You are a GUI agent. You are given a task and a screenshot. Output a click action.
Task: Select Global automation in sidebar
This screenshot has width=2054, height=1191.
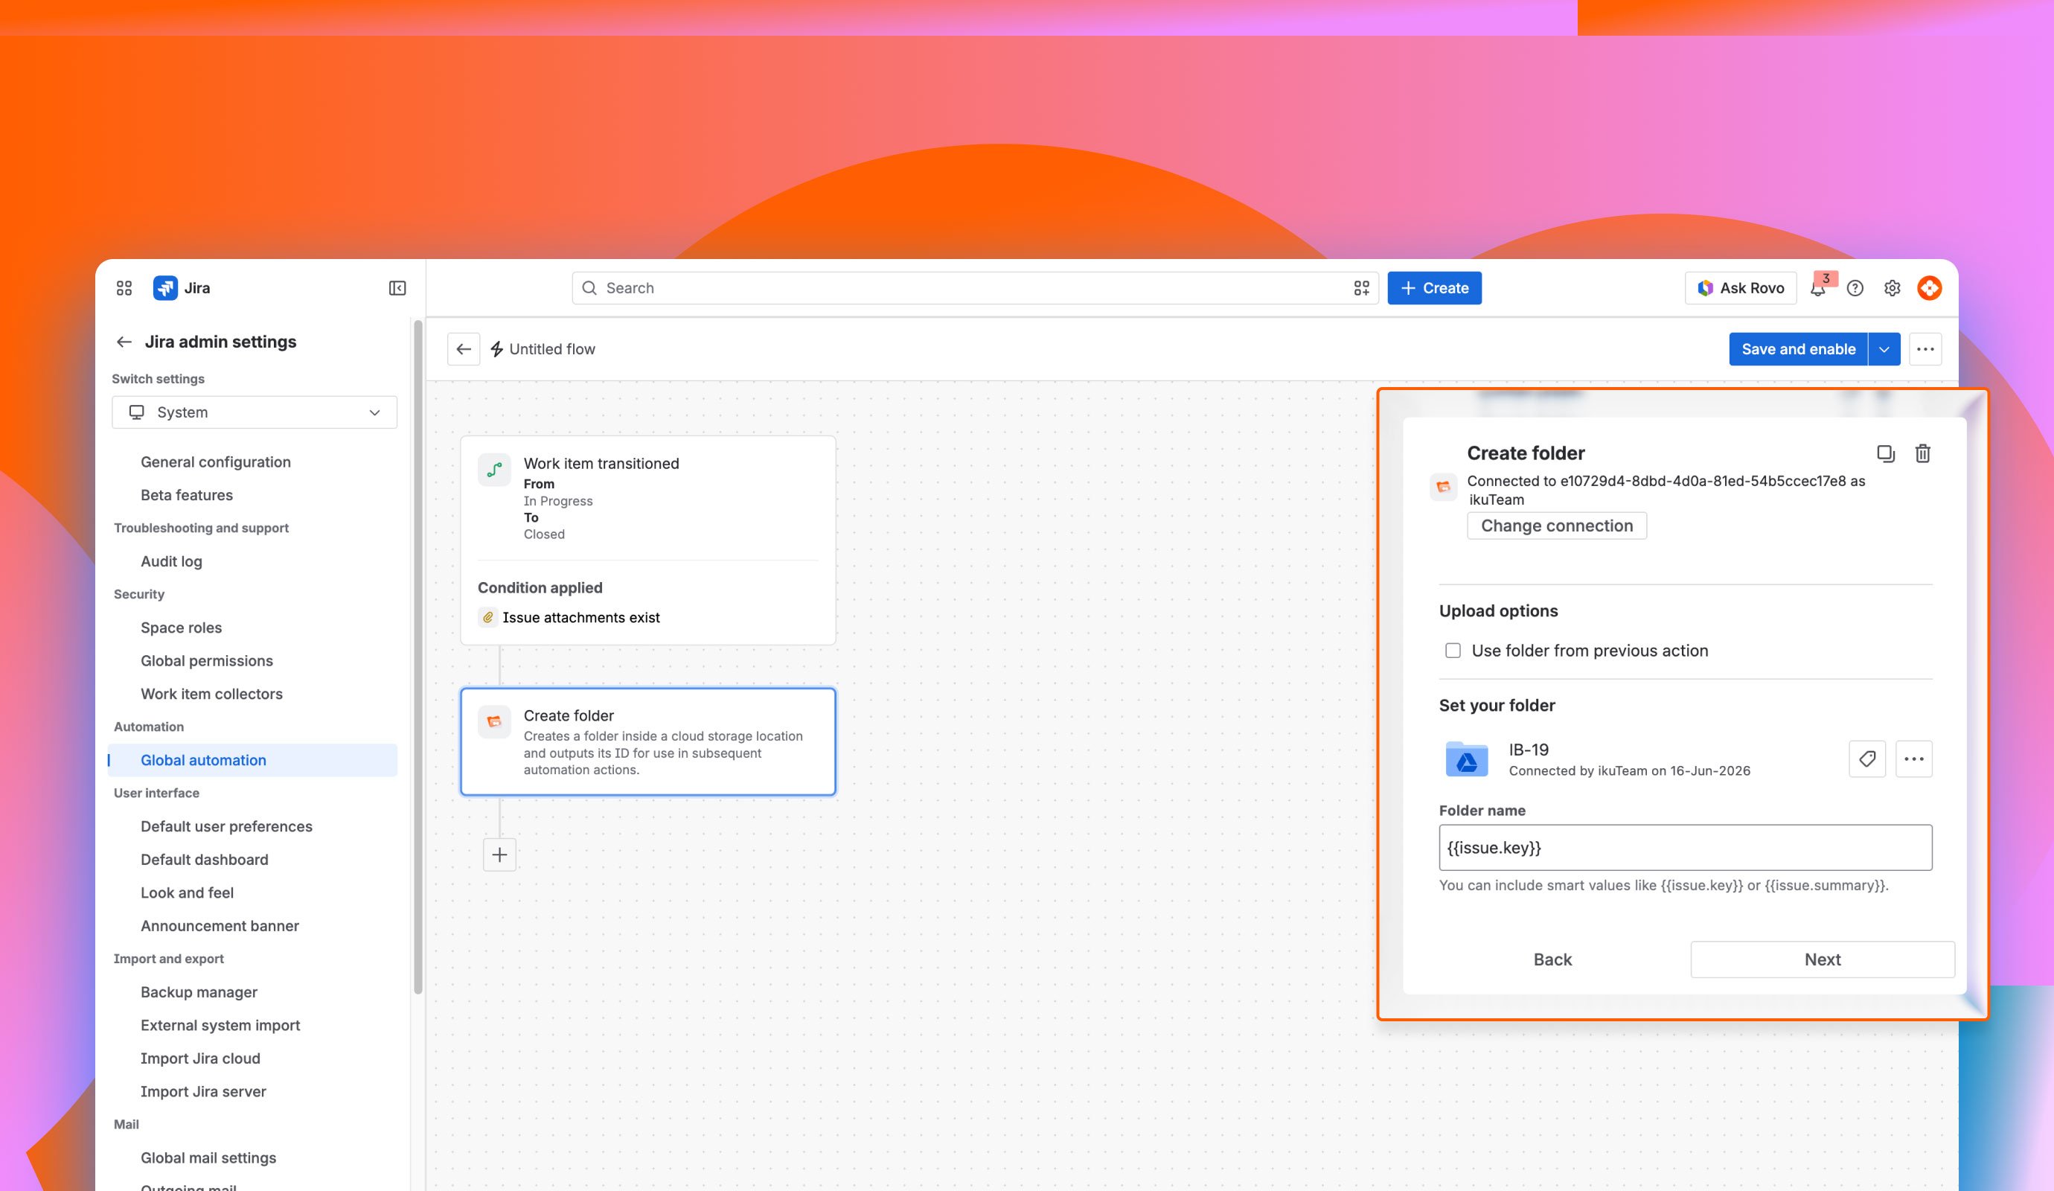253,760
